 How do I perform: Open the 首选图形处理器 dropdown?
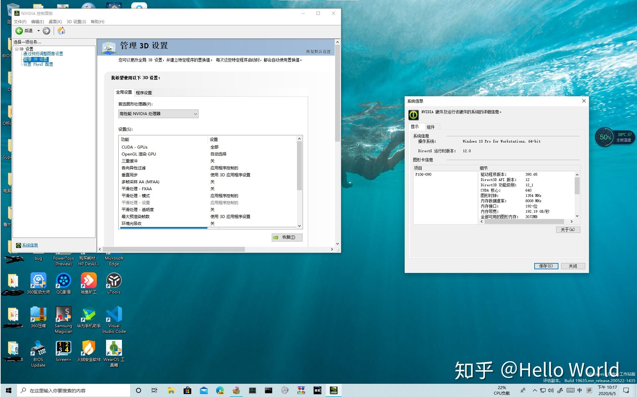tap(195, 113)
